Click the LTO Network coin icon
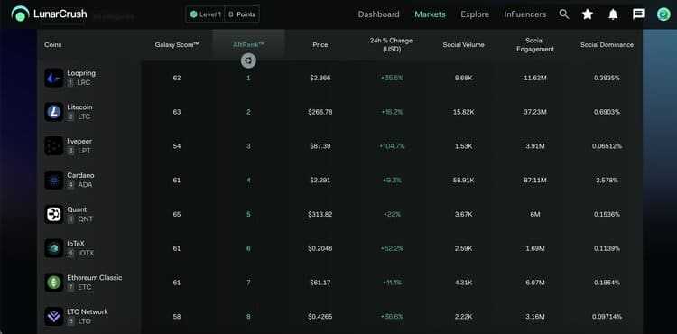Viewport: 677px width, 334px height. [54, 316]
